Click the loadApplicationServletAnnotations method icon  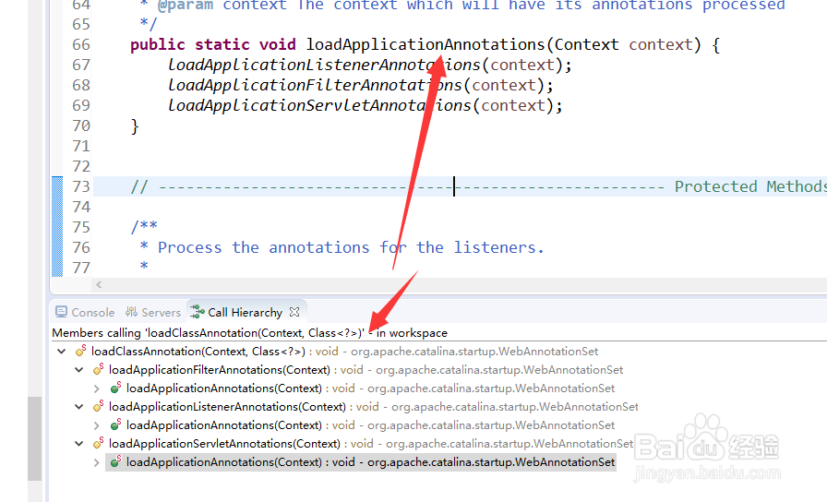click(98, 442)
